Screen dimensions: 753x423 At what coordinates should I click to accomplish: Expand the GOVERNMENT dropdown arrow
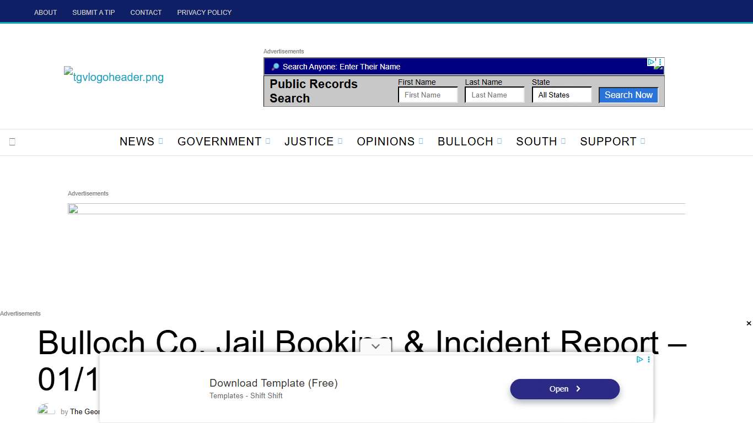click(268, 141)
